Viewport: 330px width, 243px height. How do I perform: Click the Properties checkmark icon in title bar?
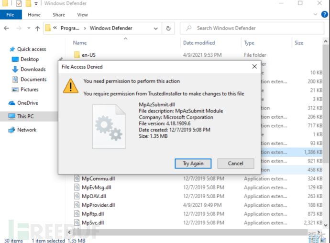[x=19, y=3]
